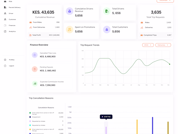Click the Deliveries bike icon under Trip Requests
178x134 pixels.
(142, 28)
